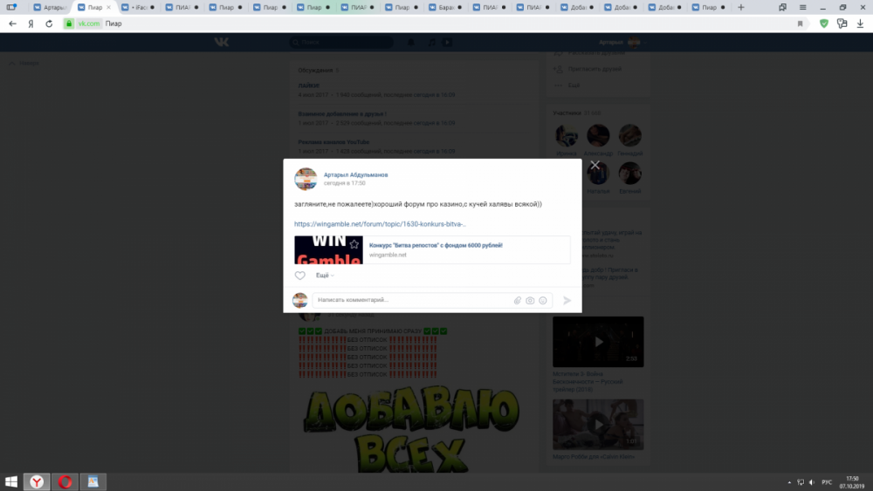Open the VK music note icon

point(431,42)
